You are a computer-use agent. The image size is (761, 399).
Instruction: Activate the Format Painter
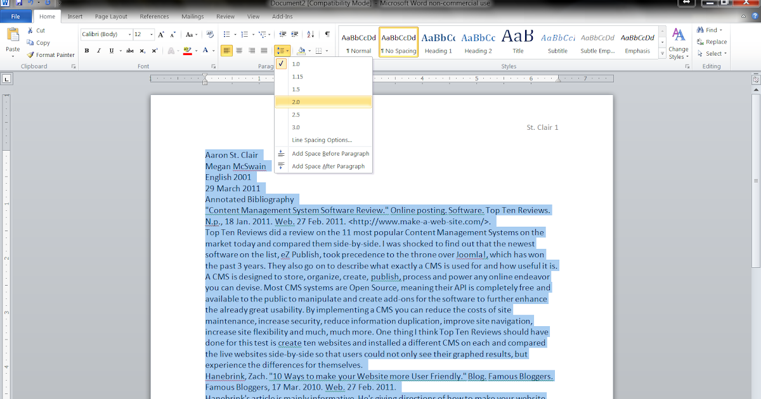pos(51,55)
